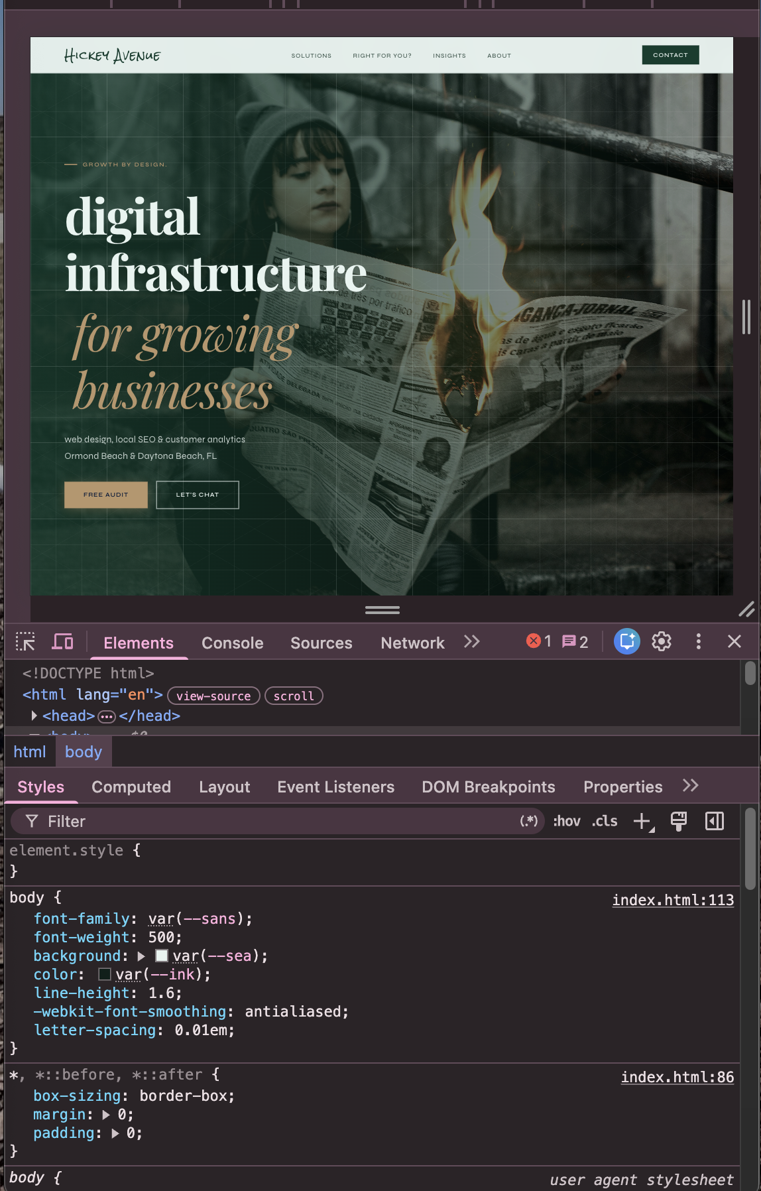Grab the horizontal viewport height handle
The image size is (761, 1191).
click(382, 609)
